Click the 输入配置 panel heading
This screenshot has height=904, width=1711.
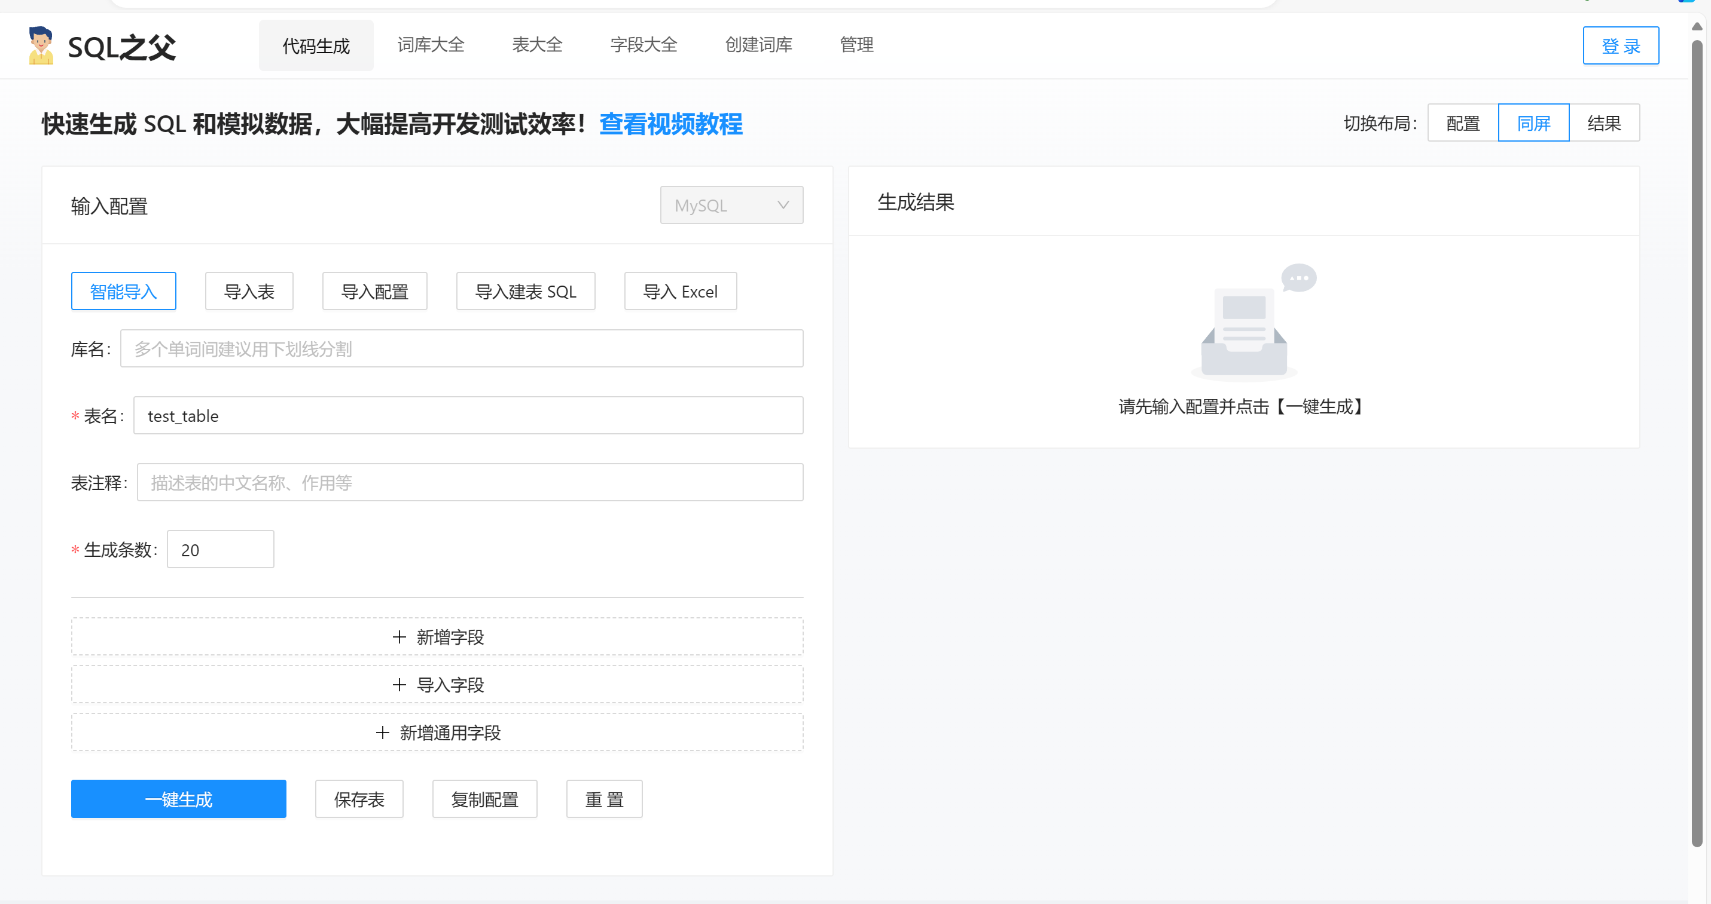coord(109,206)
